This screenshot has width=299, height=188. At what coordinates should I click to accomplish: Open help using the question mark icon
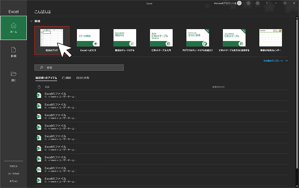click(x=267, y=3)
